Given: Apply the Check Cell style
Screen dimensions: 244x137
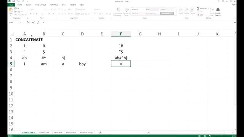Looking at the screenshot, I should [167, 13].
